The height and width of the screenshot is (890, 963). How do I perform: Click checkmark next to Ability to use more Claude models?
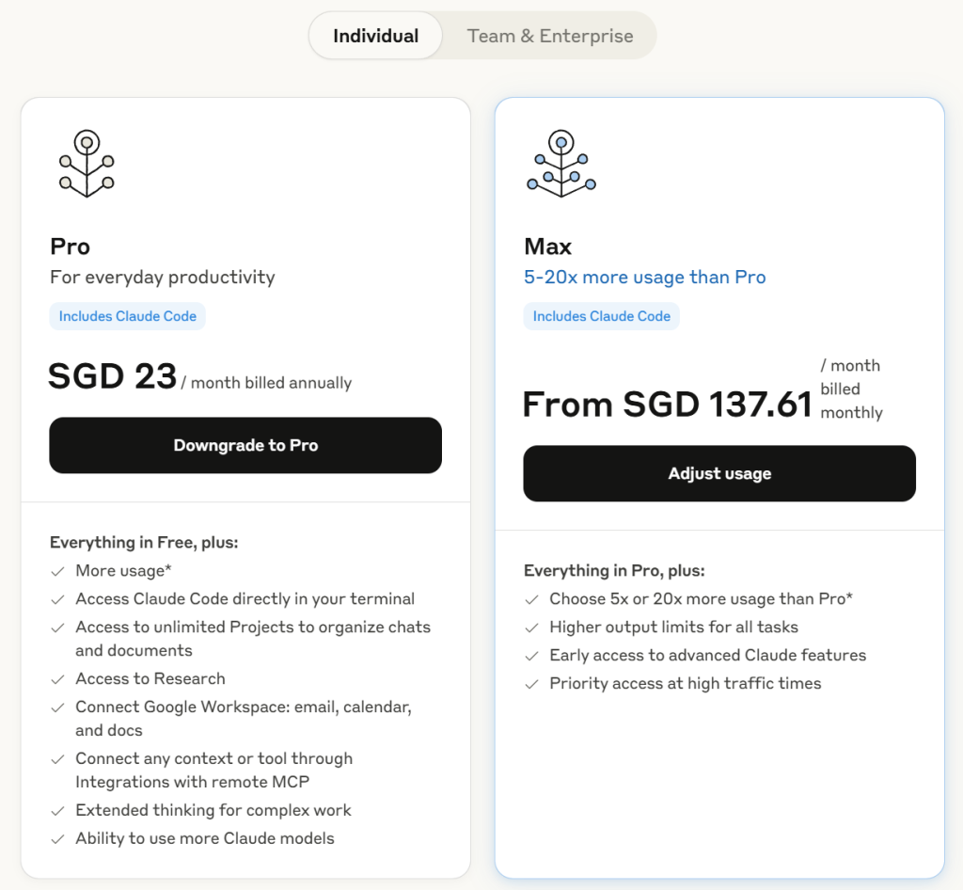pyautogui.click(x=58, y=839)
